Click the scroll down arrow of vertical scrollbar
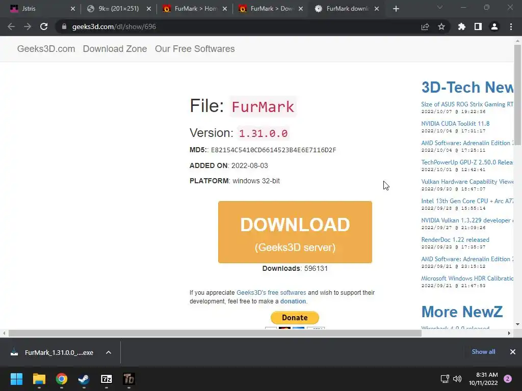Viewport: 522px width, 391px height. tap(518, 324)
